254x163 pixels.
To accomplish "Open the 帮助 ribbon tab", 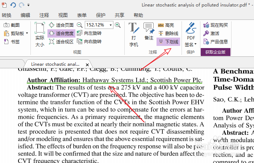I will pos(138,15).
